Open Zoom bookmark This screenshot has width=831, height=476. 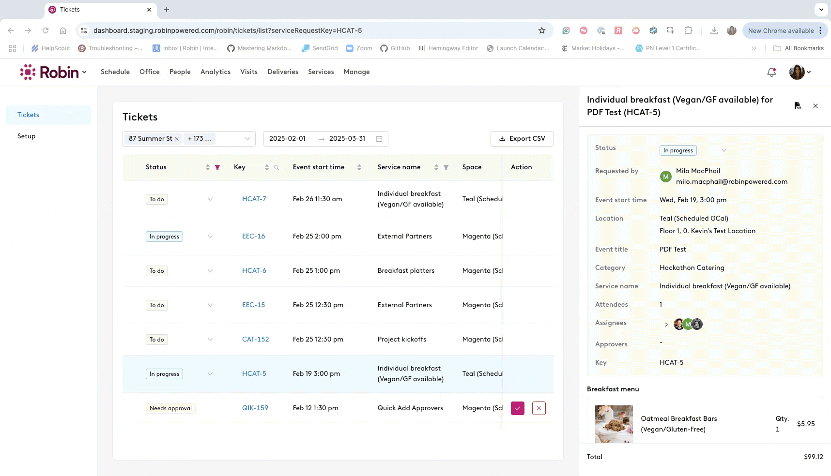click(359, 48)
